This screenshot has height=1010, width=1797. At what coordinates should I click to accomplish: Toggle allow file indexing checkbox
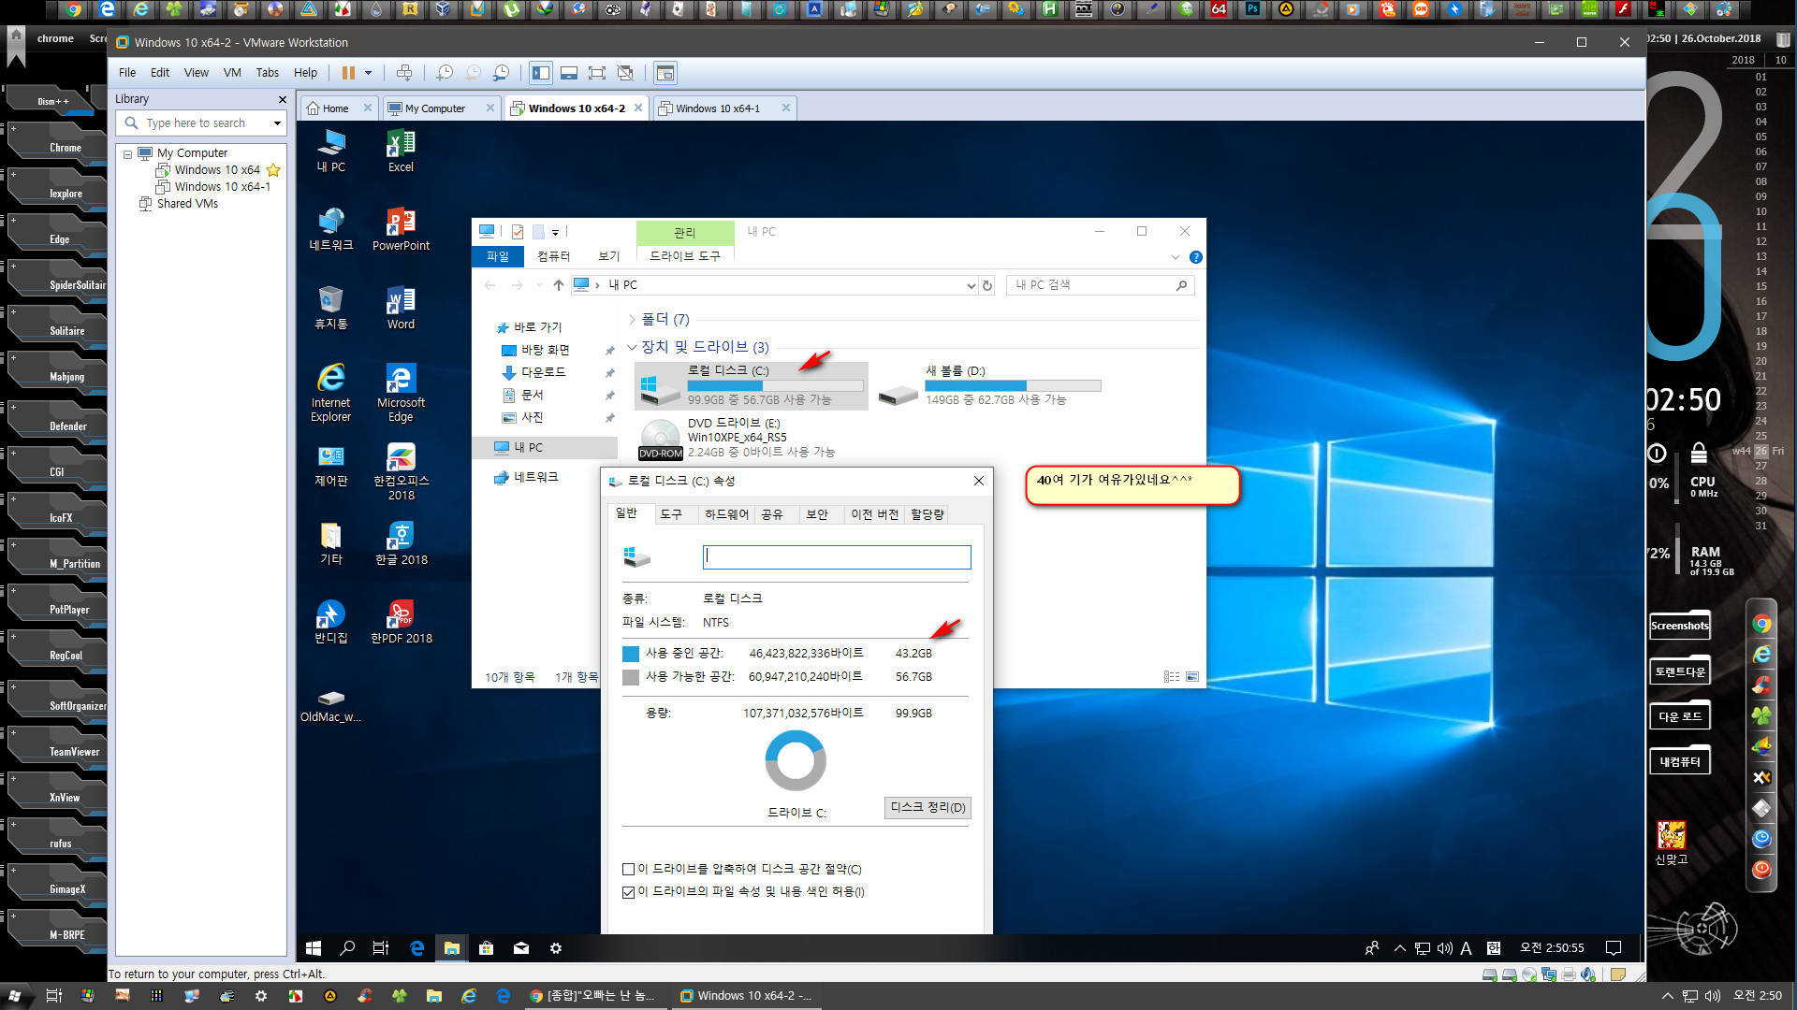pos(629,892)
